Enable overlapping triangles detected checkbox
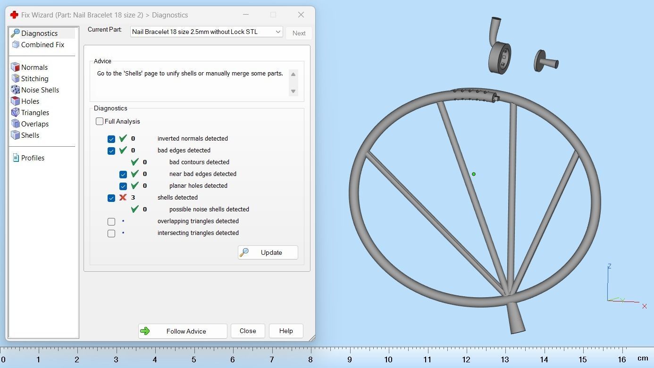The width and height of the screenshot is (654, 368). [x=111, y=221]
